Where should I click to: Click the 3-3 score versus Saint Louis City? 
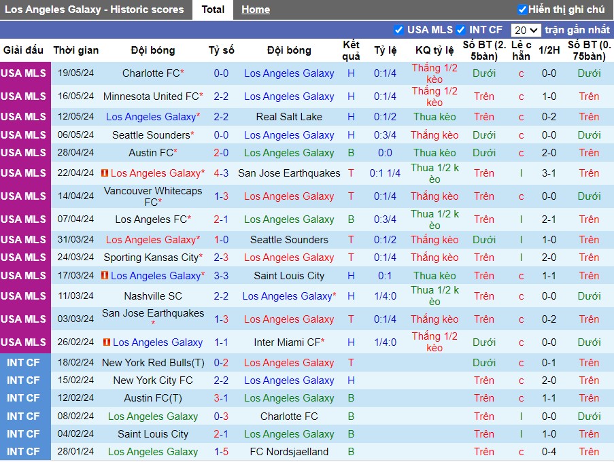(x=221, y=276)
